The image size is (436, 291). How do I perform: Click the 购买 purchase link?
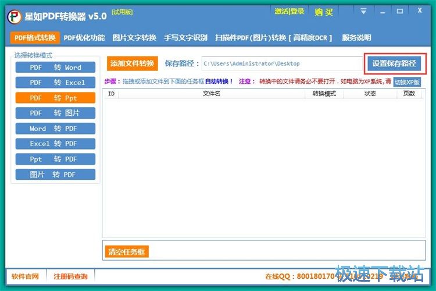pyautogui.click(x=324, y=12)
